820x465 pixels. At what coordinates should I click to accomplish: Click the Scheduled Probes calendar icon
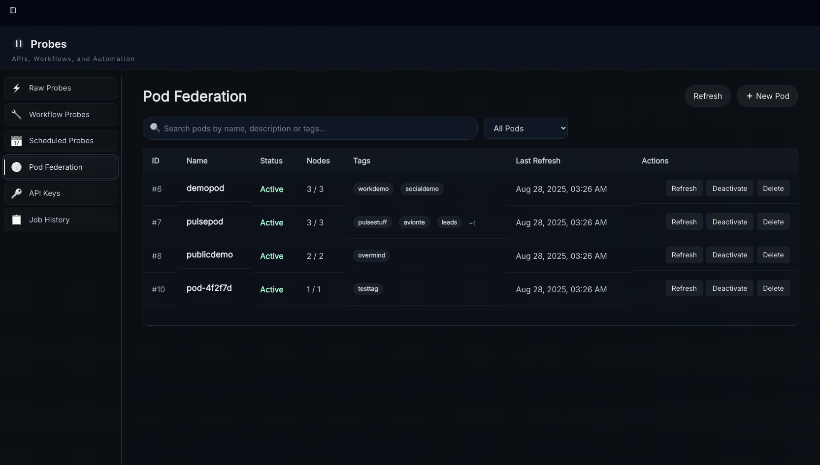click(x=17, y=141)
